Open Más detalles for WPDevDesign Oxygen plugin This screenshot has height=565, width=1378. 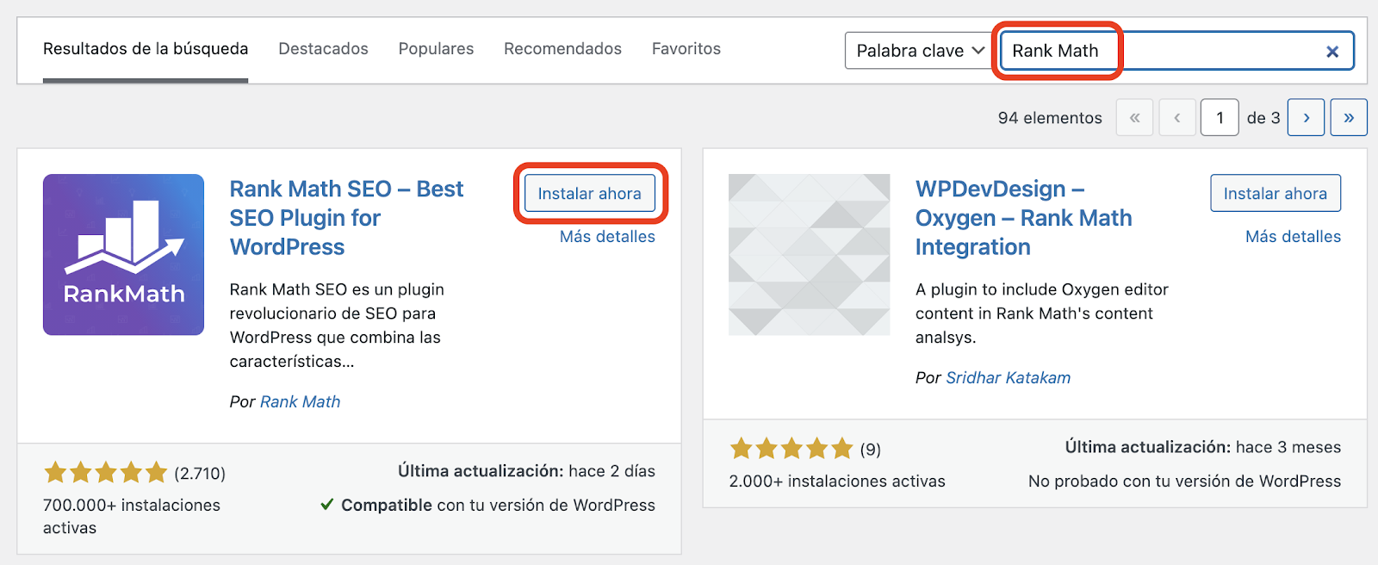tap(1293, 237)
